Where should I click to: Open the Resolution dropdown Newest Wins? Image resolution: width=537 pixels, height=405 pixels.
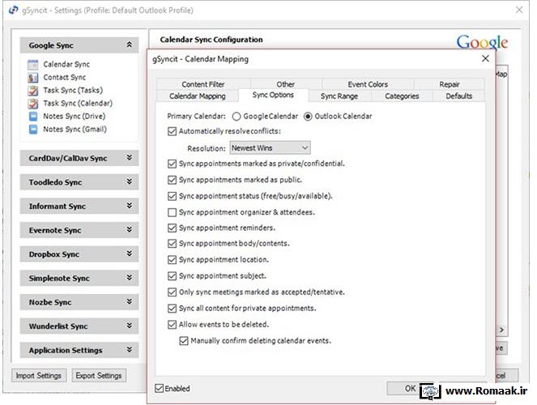270,148
